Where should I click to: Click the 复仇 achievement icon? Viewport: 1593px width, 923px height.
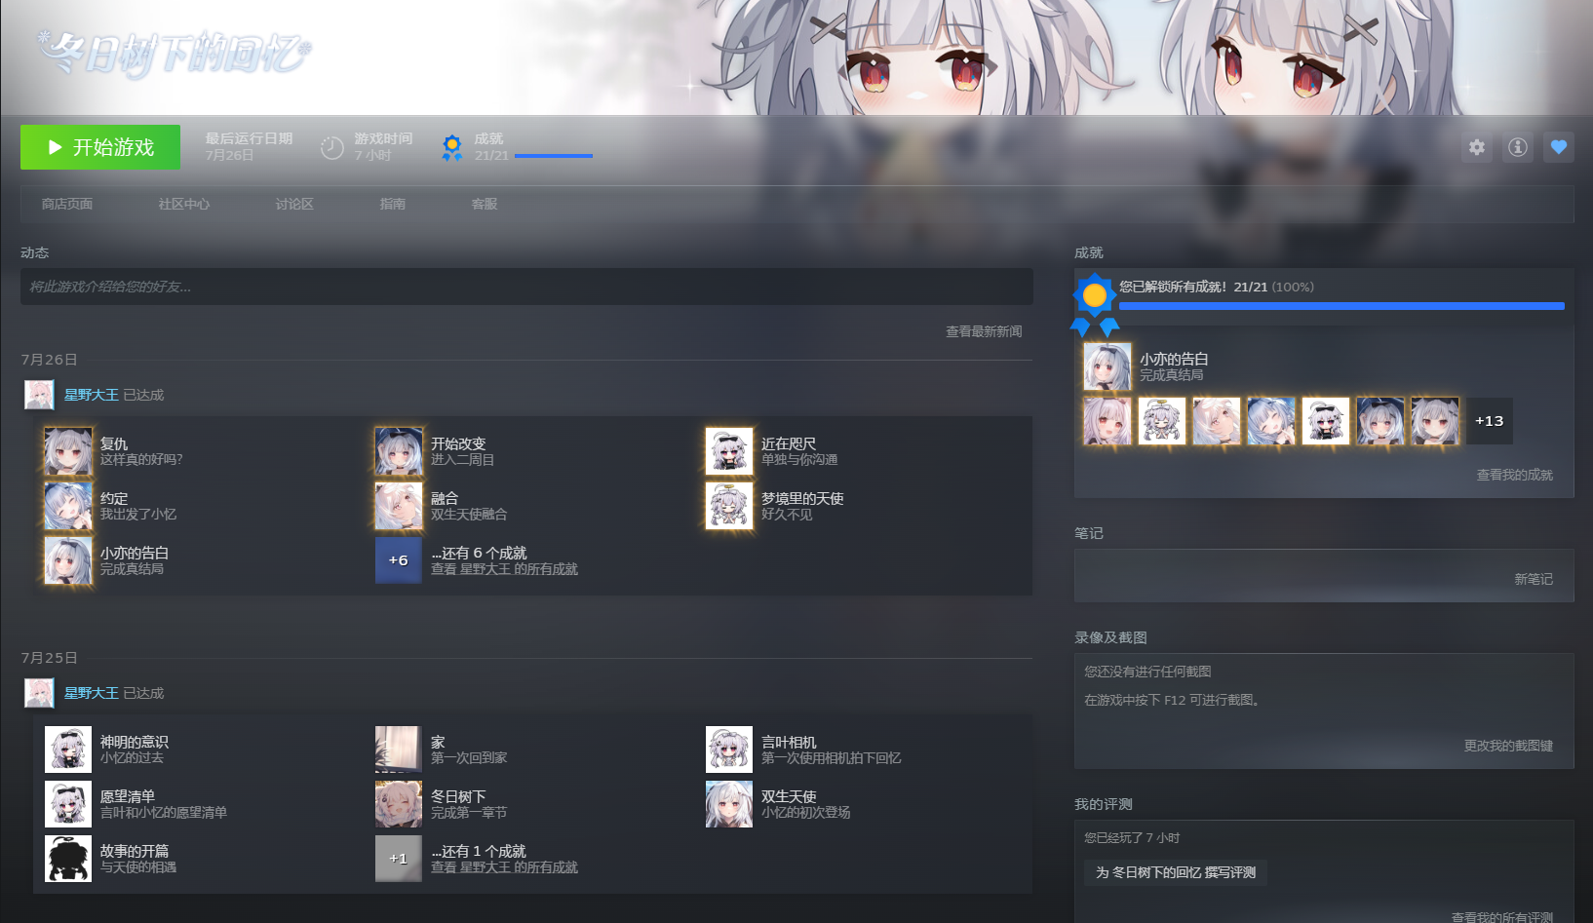pyautogui.click(x=68, y=451)
